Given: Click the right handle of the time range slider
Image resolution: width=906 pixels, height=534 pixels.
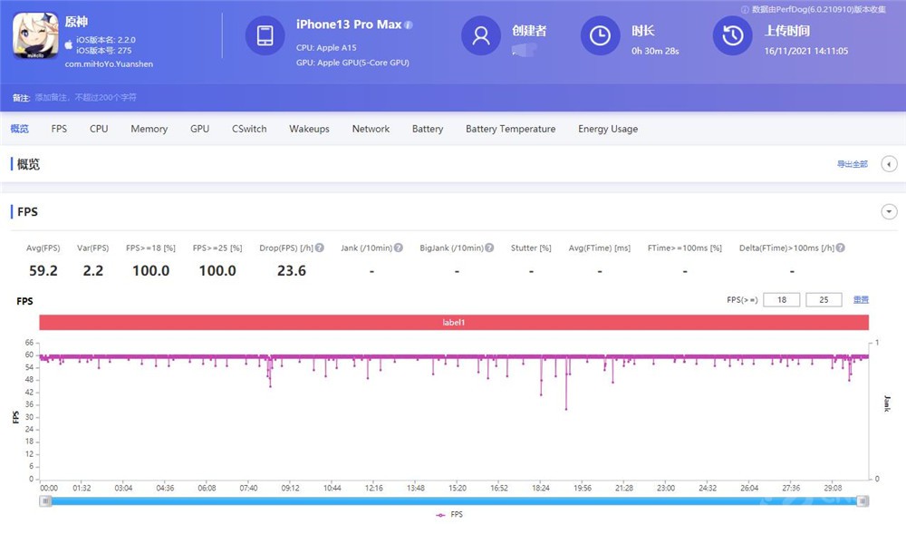Looking at the screenshot, I should click(863, 501).
